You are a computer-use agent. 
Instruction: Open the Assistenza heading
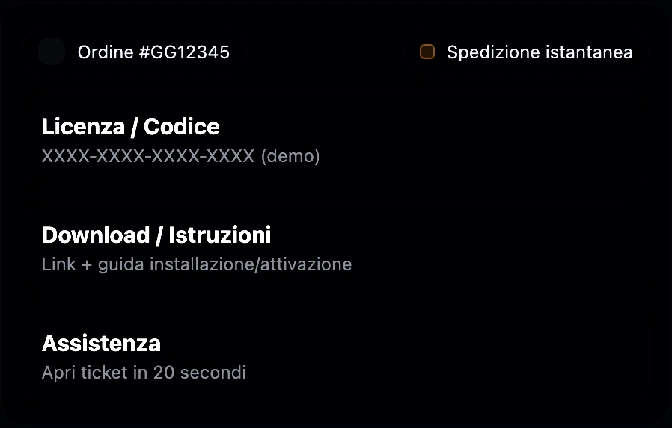pyautogui.click(x=101, y=344)
